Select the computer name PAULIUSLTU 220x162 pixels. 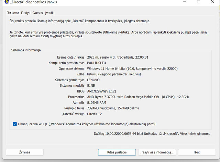[x=96, y=63]
